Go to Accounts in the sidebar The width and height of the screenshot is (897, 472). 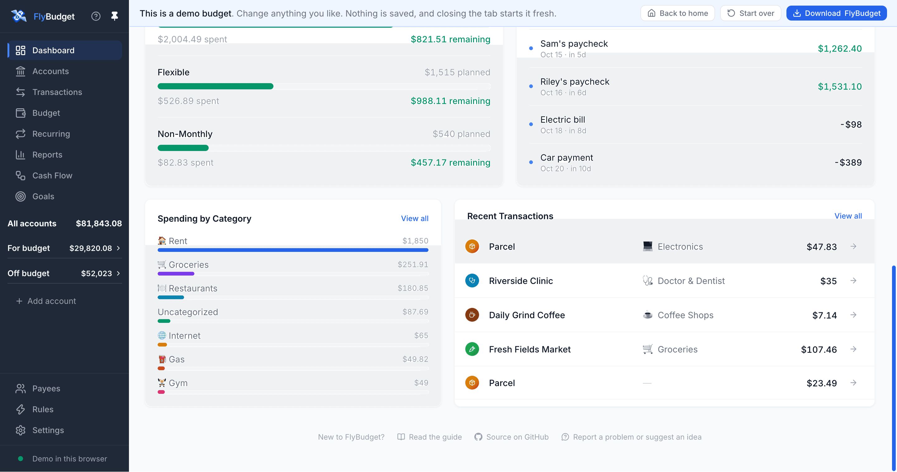pyautogui.click(x=65, y=71)
